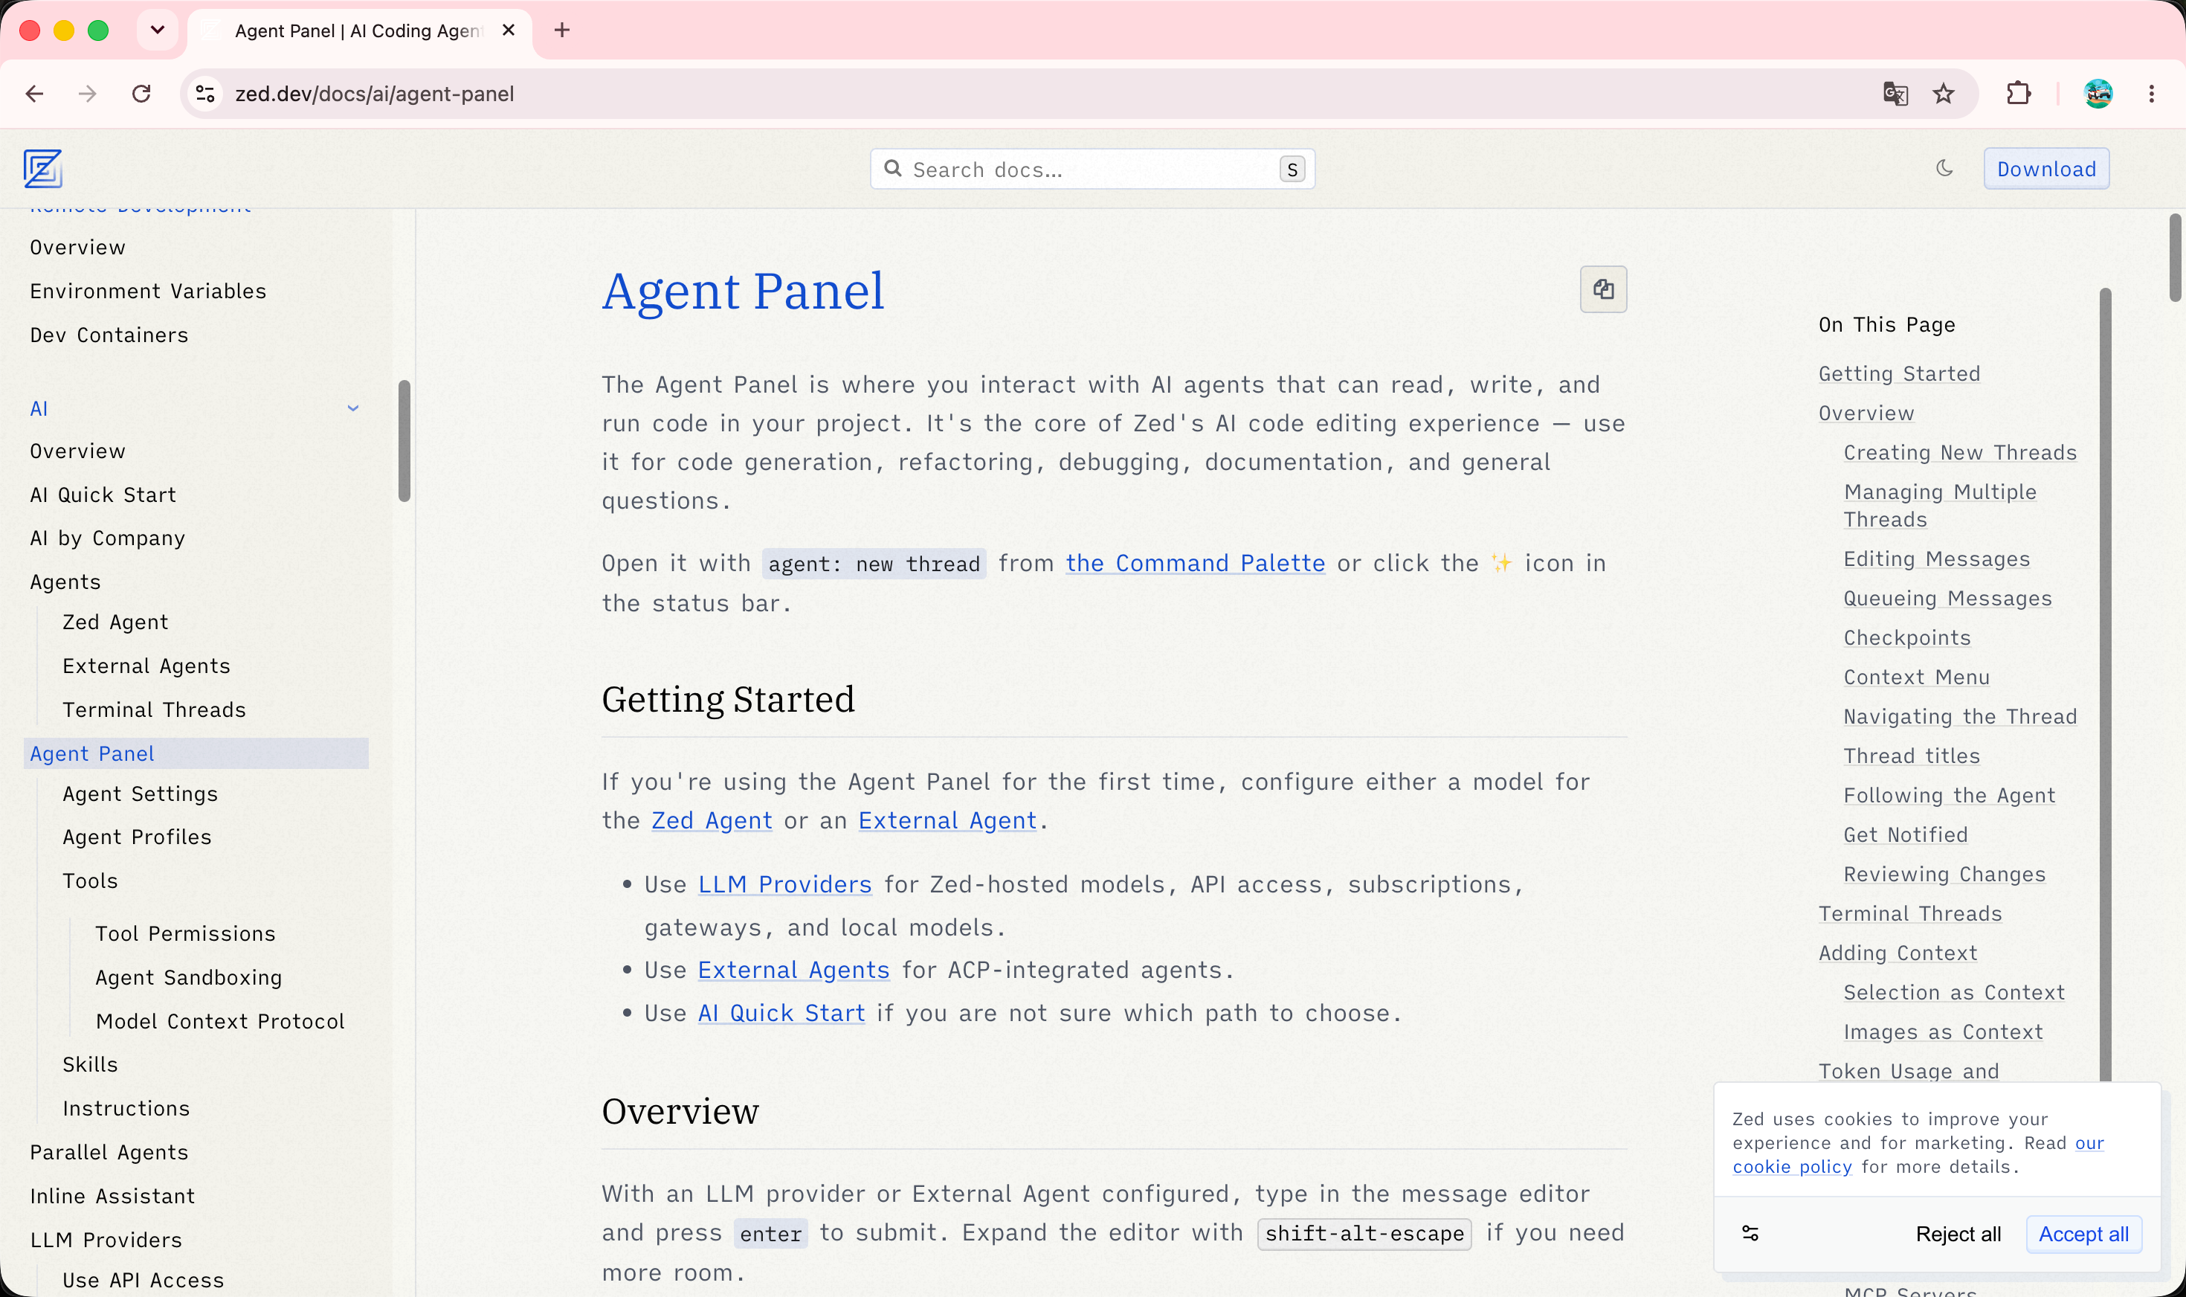Viewport: 2186px width, 1297px height.
Task: Click the browser back arrow
Action: [35, 94]
